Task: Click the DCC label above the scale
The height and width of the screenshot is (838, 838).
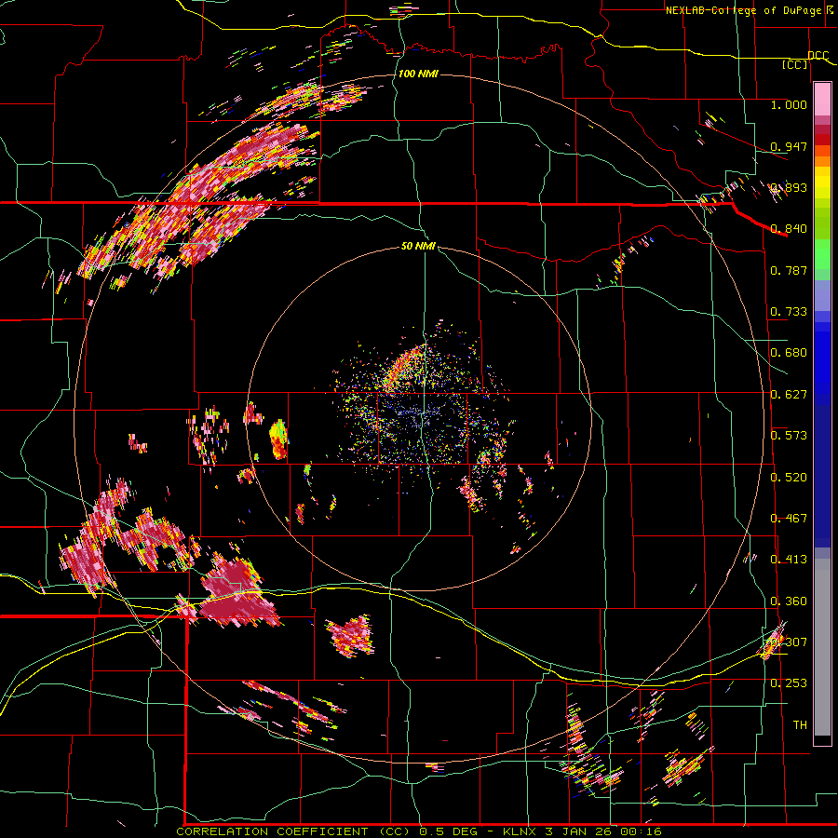Action: (818, 56)
